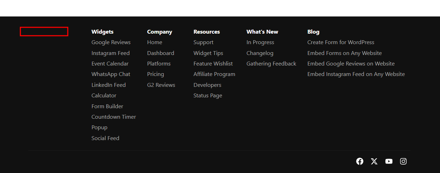
Task: Click the Countdown Timer link
Action: [x=114, y=117]
